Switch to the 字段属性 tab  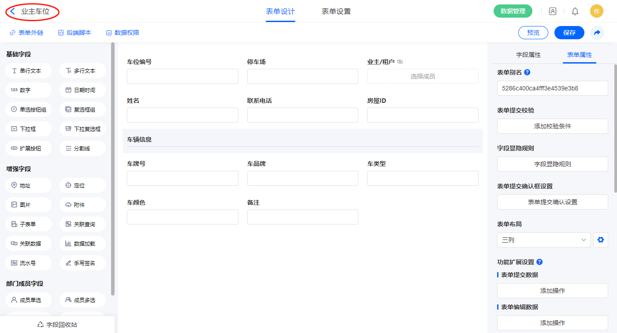[x=528, y=55]
